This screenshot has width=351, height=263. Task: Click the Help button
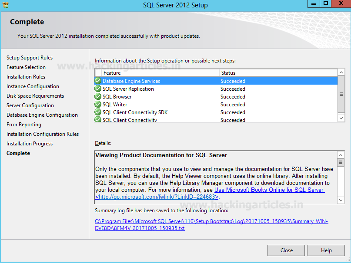point(326,250)
